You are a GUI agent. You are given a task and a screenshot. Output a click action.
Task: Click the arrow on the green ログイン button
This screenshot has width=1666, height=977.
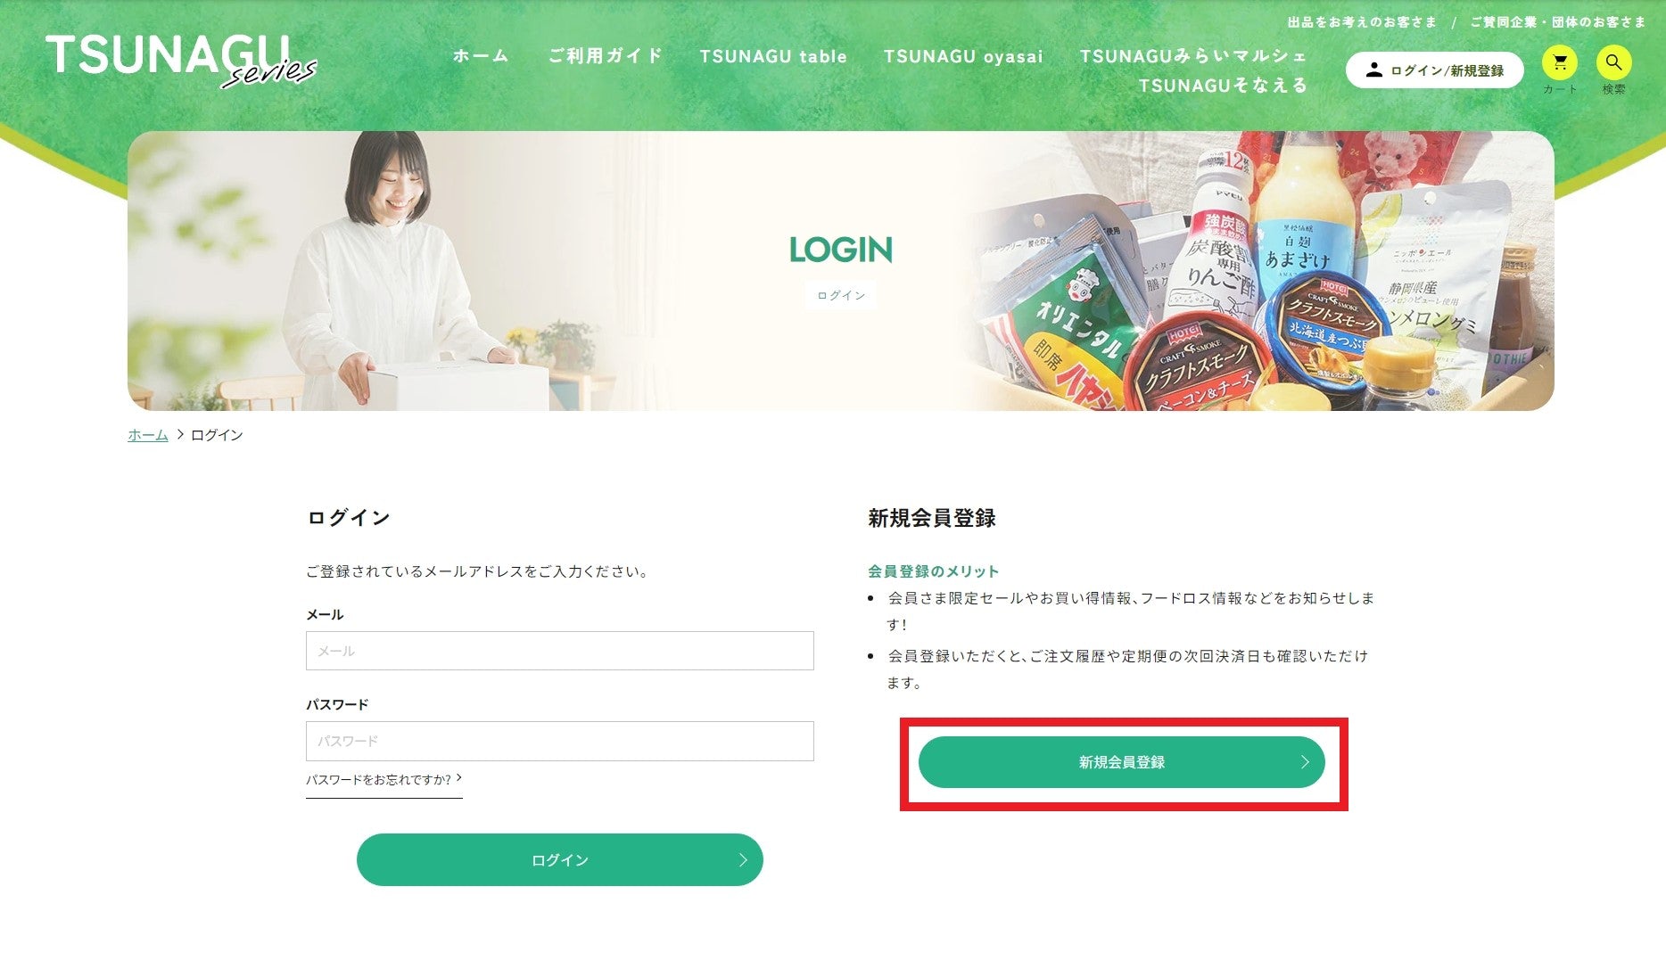click(x=743, y=860)
